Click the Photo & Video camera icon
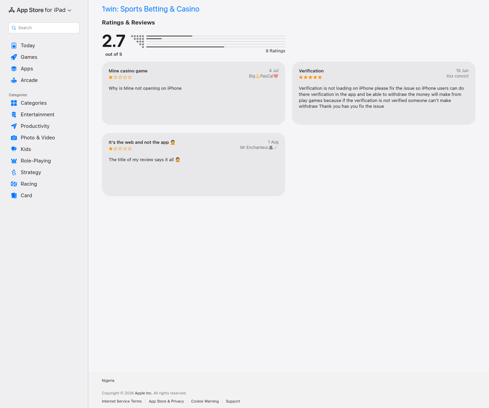The height and width of the screenshot is (408, 489). (14, 138)
